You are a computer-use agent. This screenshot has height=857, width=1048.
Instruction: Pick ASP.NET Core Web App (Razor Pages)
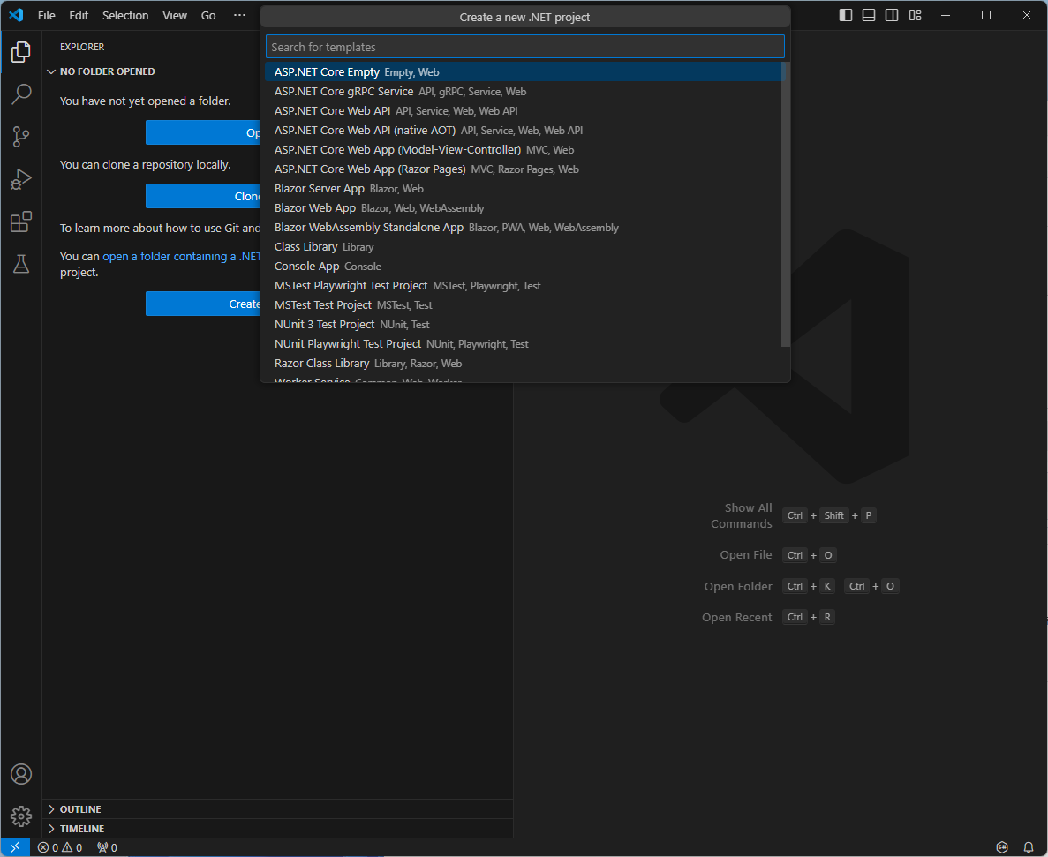tap(523, 169)
